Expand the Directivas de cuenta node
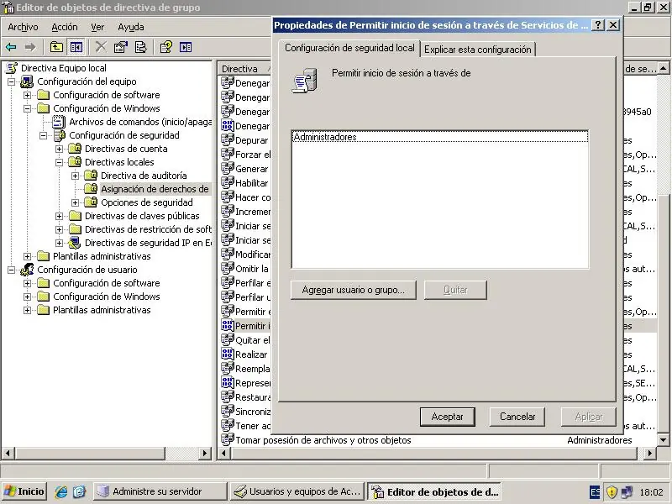The width and height of the screenshot is (672, 504). (x=59, y=149)
